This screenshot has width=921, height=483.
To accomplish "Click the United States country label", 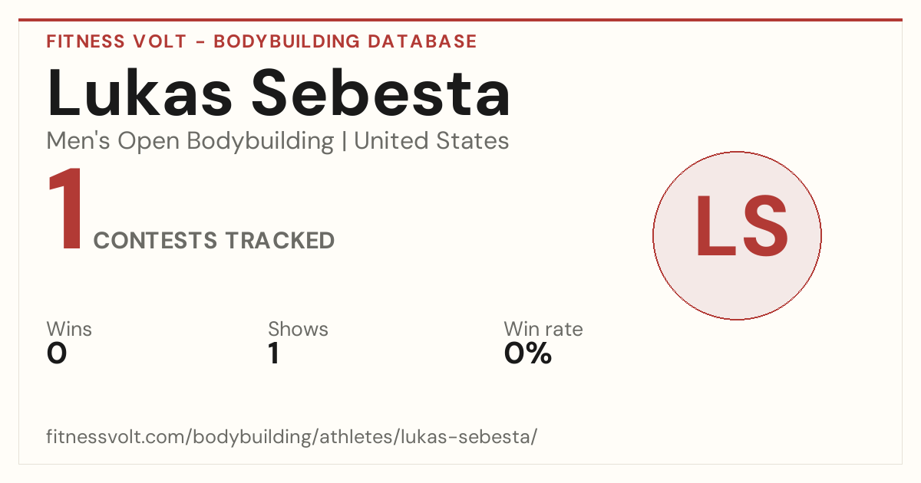I will coord(431,141).
